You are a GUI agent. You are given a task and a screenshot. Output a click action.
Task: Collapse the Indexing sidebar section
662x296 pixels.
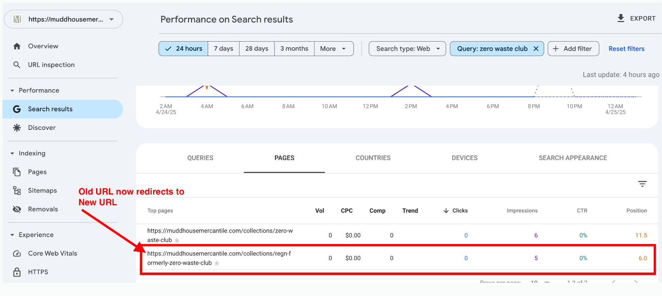12,153
